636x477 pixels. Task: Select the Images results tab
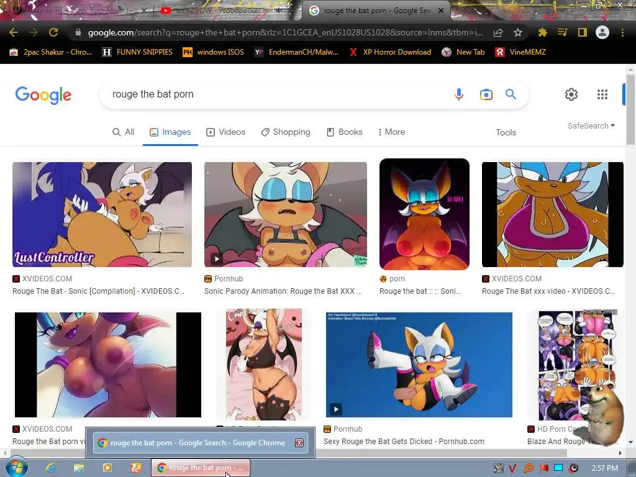point(170,132)
